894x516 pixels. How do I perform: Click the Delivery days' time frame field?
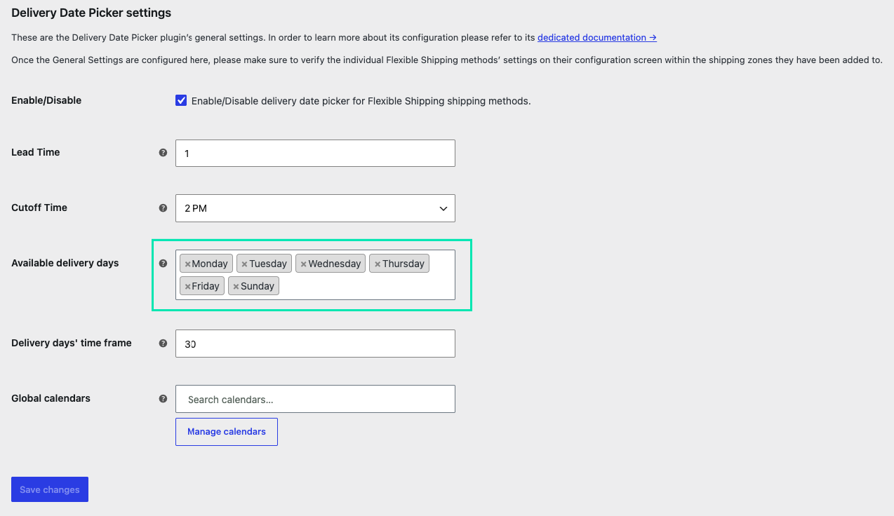pyautogui.click(x=315, y=344)
